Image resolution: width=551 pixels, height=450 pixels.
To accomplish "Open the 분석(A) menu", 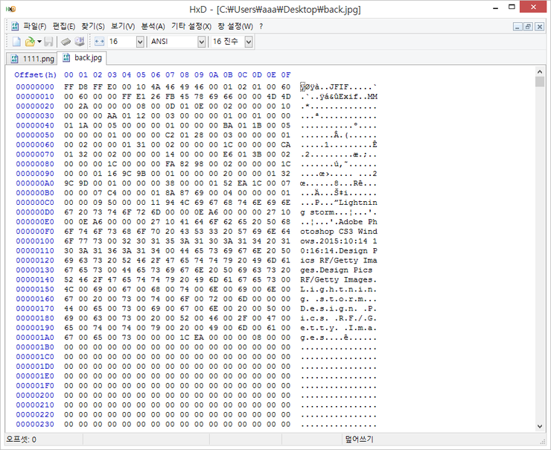I will point(153,26).
